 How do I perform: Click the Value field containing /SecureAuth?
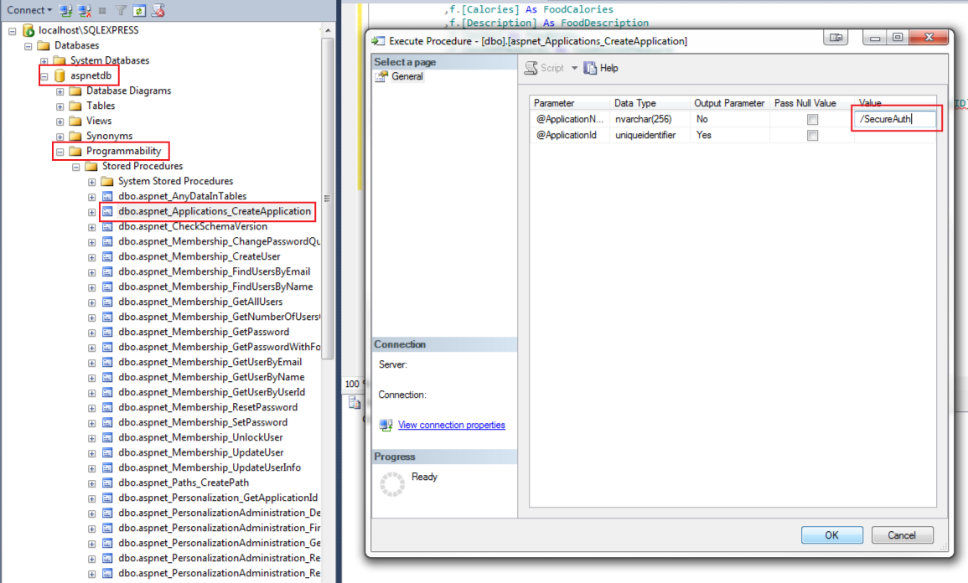tap(894, 120)
